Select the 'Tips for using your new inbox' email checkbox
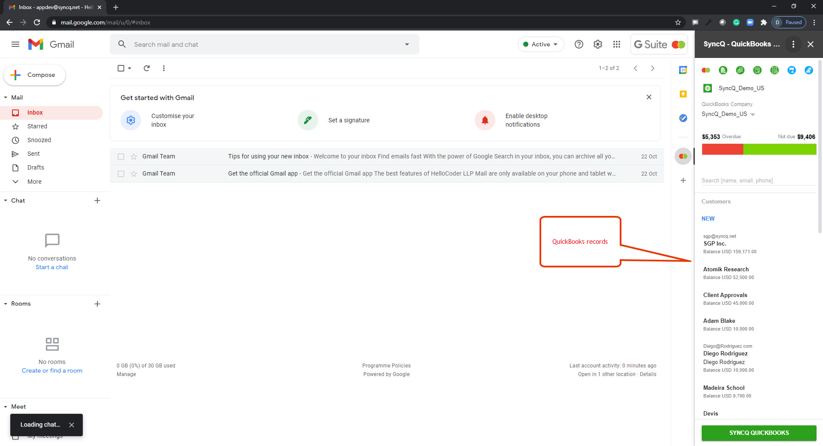 pyautogui.click(x=121, y=157)
